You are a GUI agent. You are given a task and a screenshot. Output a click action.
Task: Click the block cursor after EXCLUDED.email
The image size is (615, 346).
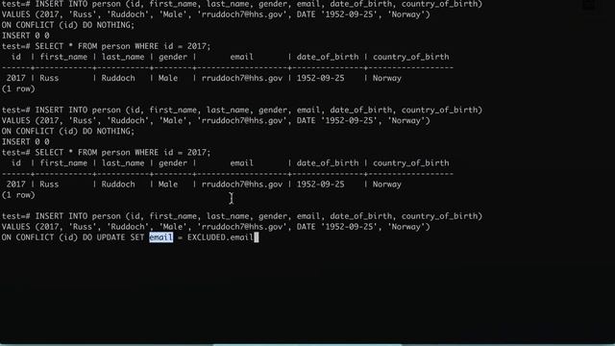257,237
